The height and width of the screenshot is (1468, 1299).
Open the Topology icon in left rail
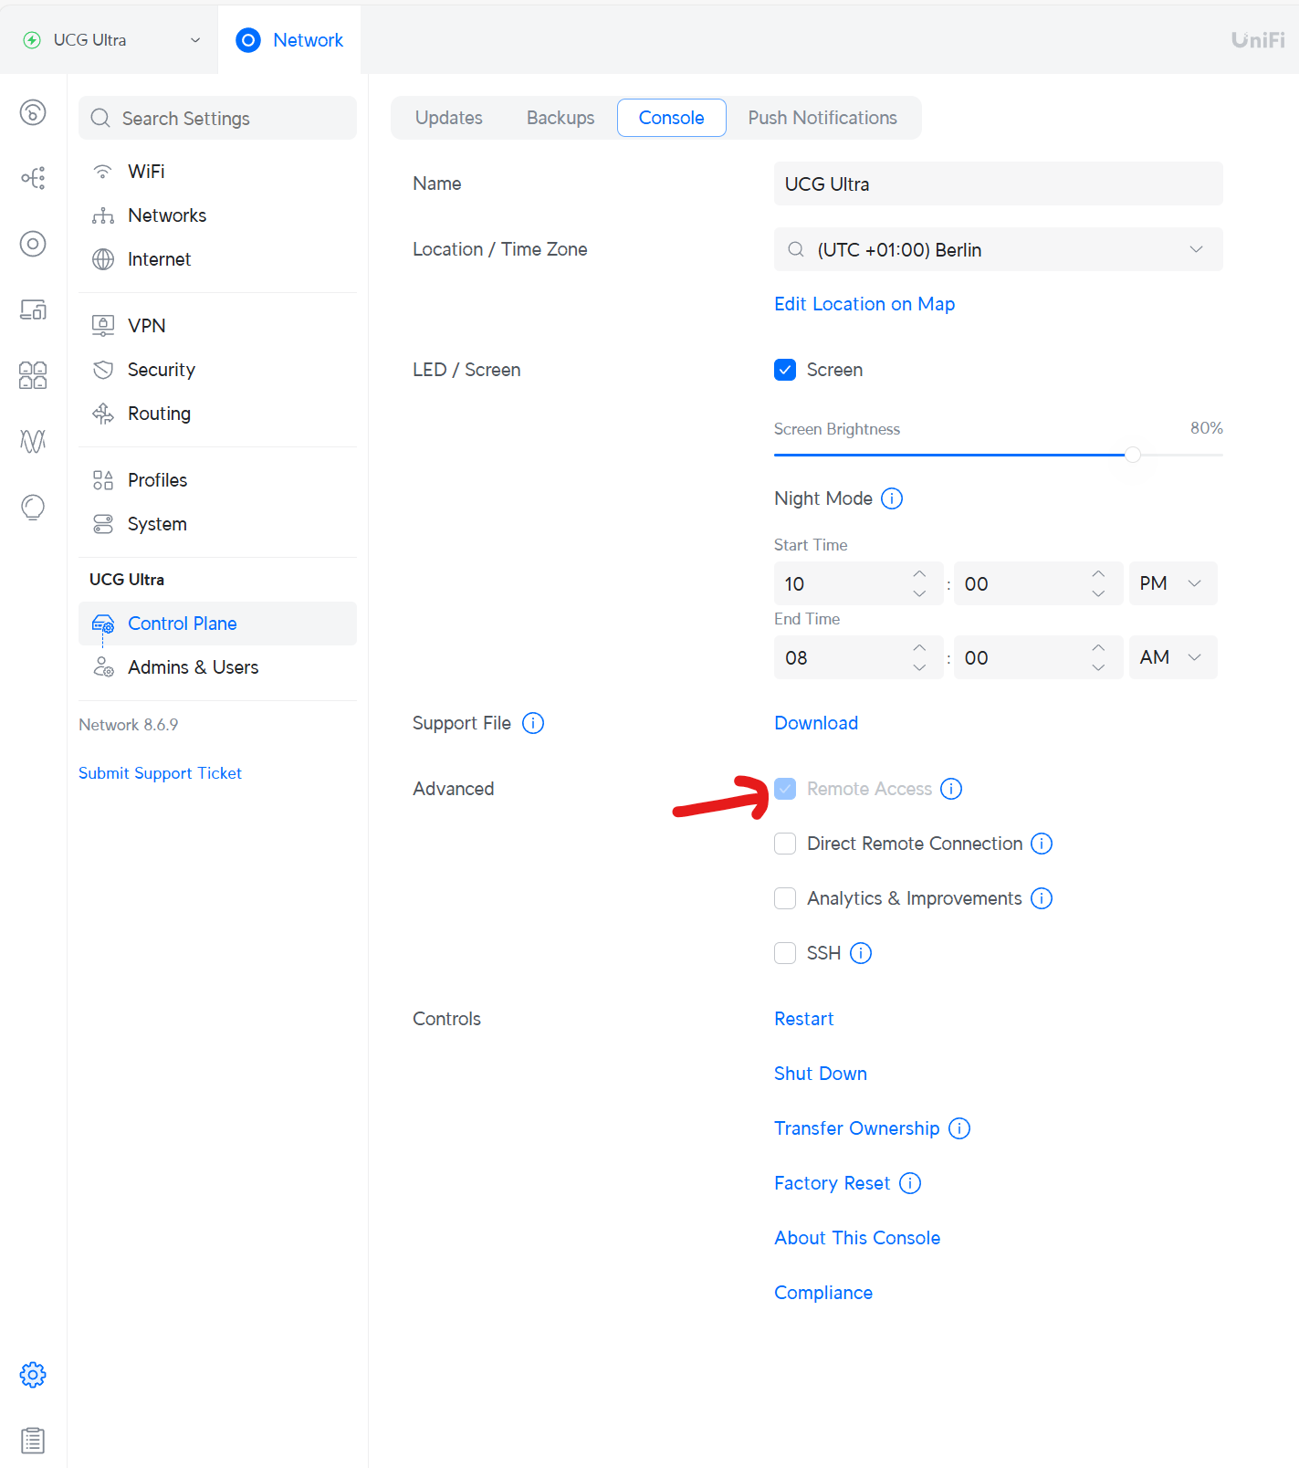pos(33,178)
